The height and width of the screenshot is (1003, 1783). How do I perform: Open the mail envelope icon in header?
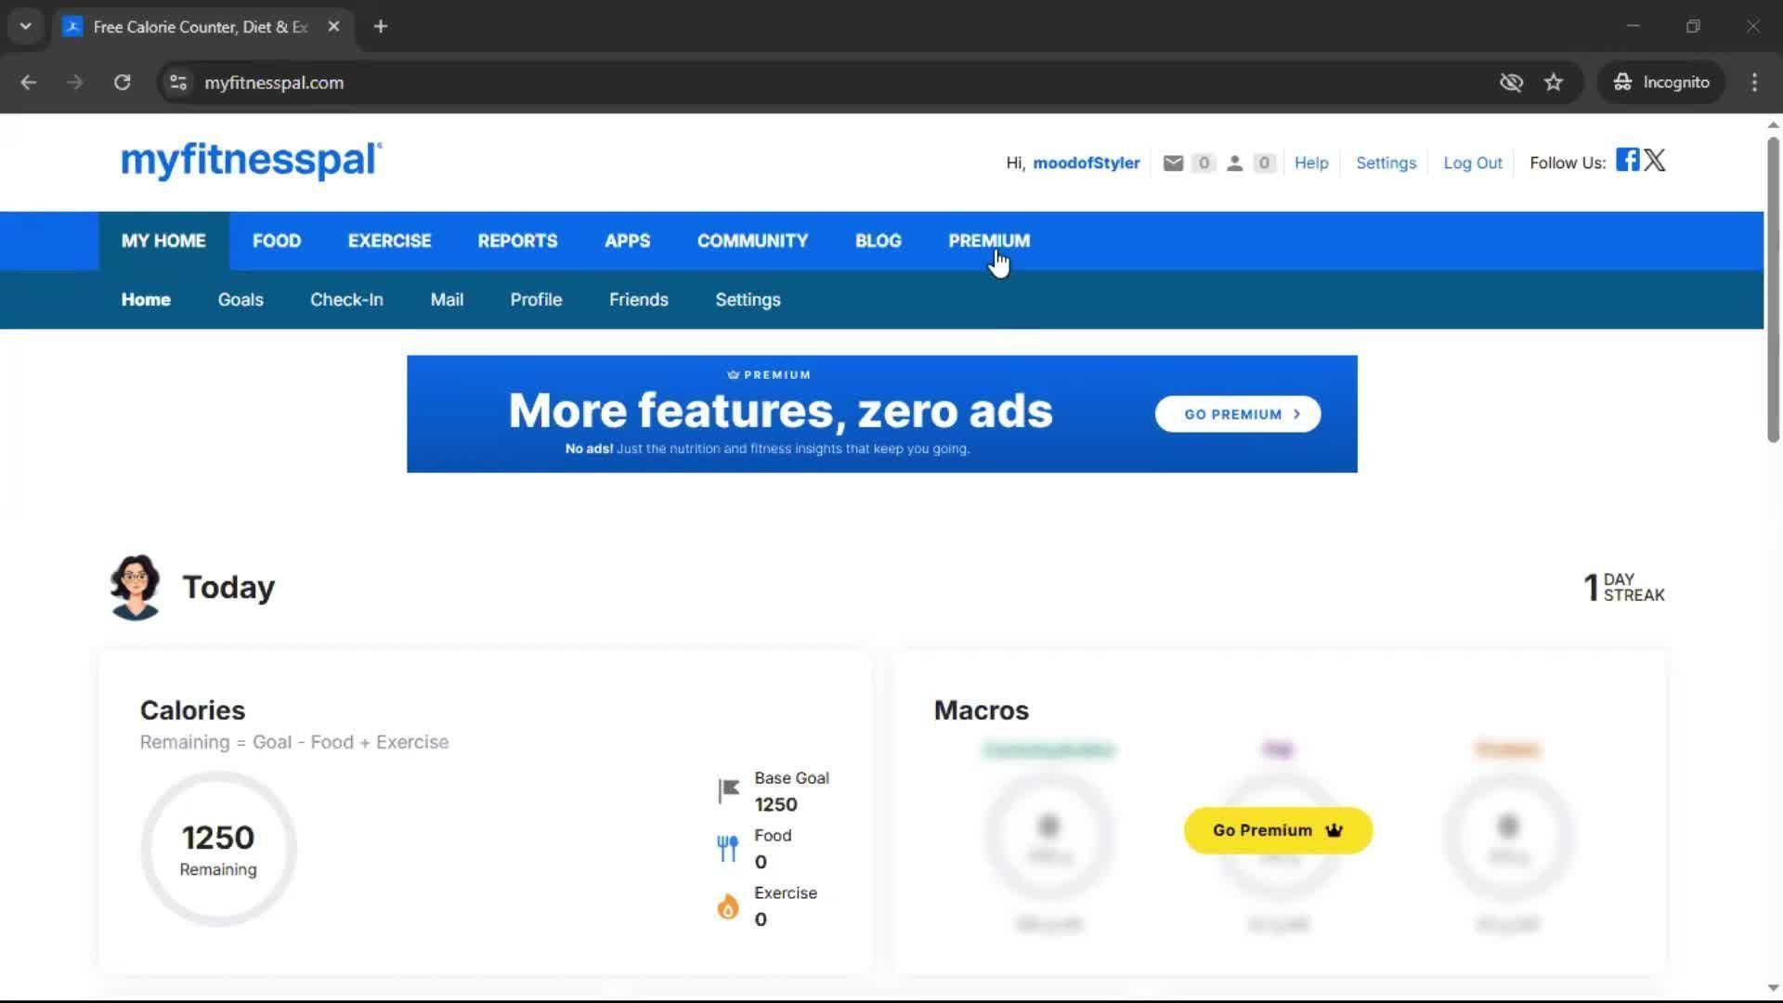coord(1173,163)
